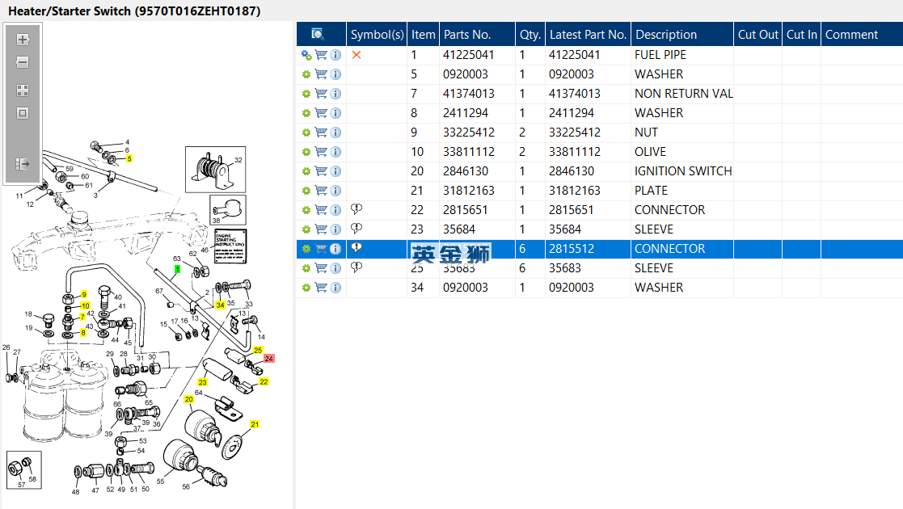903x509 pixels.
Task: Click the Cut Out column header
Action: [x=757, y=35]
